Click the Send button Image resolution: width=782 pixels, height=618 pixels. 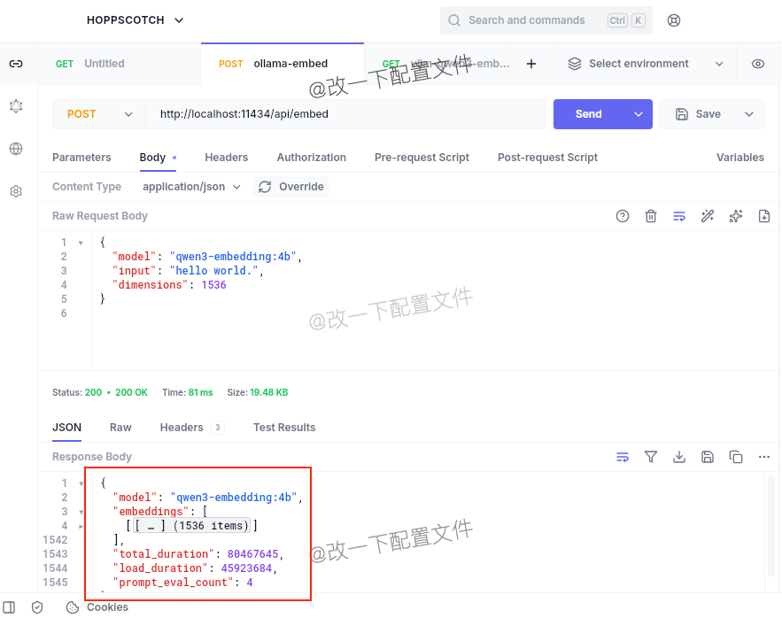pyautogui.click(x=589, y=114)
